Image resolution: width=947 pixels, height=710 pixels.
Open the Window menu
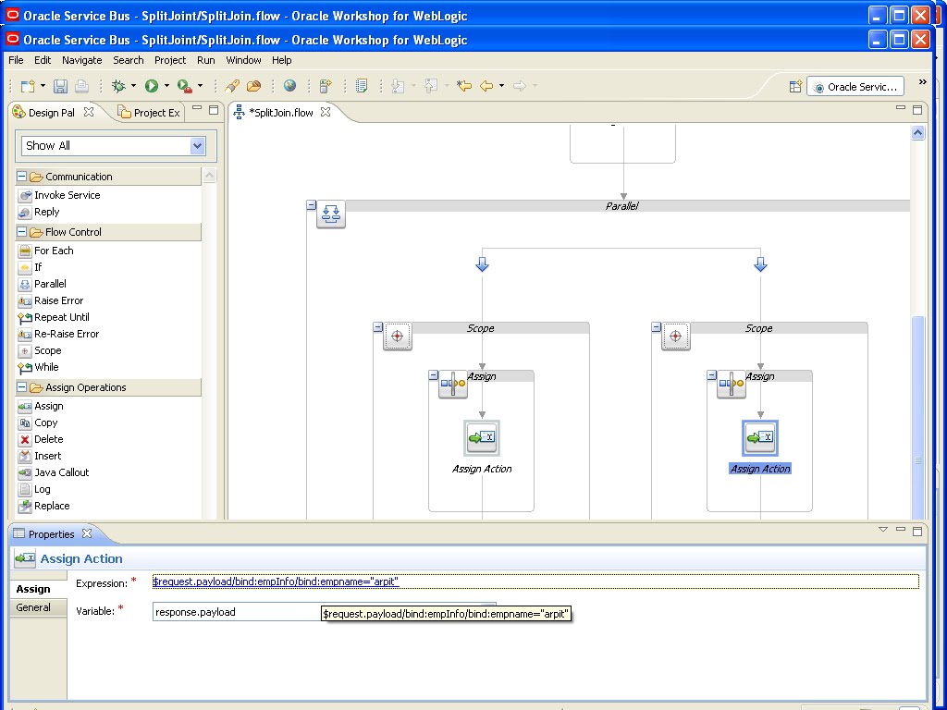click(x=243, y=60)
